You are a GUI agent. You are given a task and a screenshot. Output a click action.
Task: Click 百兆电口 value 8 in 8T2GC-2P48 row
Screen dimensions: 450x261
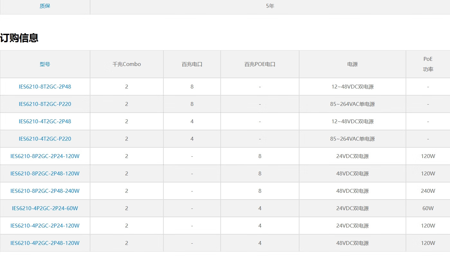192,87
